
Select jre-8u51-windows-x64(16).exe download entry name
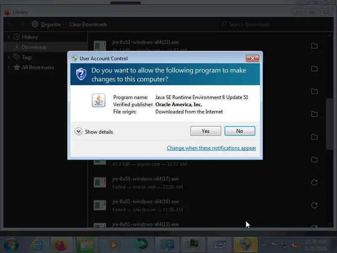tap(145, 202)
